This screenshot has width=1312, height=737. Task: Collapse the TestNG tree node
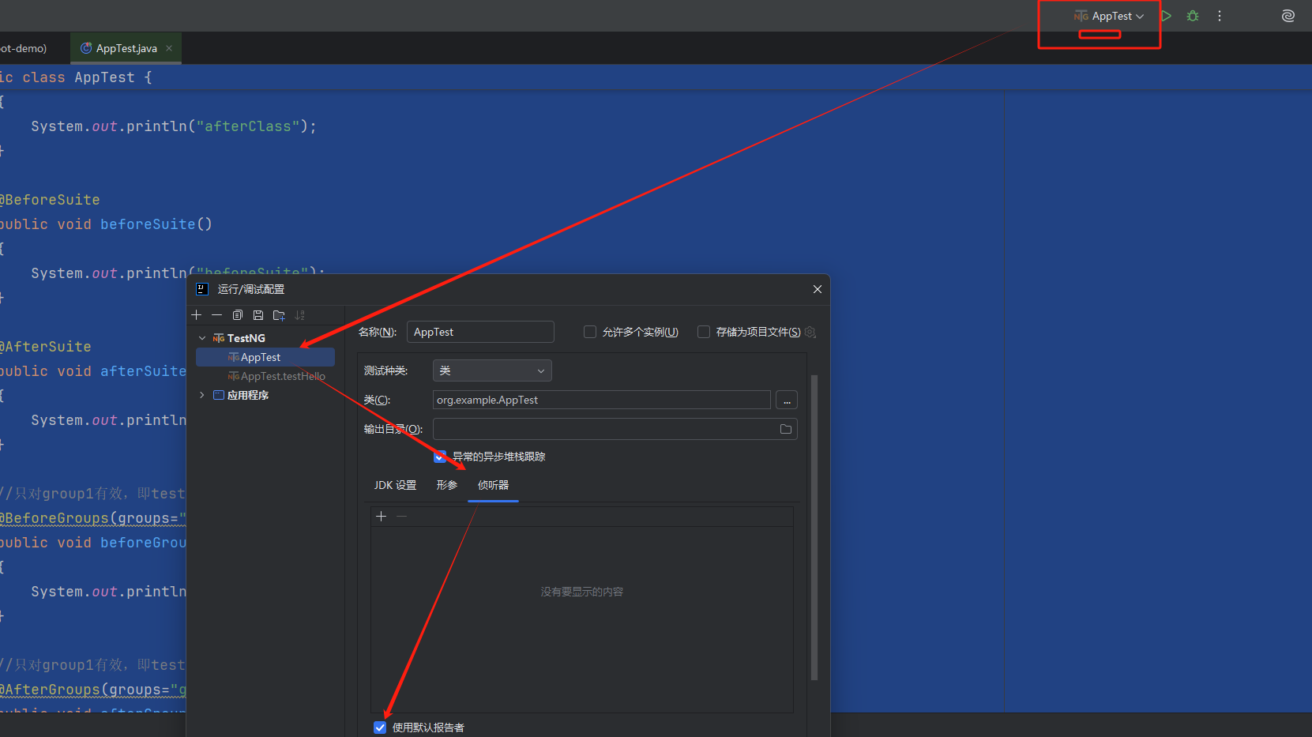(202, 338)
